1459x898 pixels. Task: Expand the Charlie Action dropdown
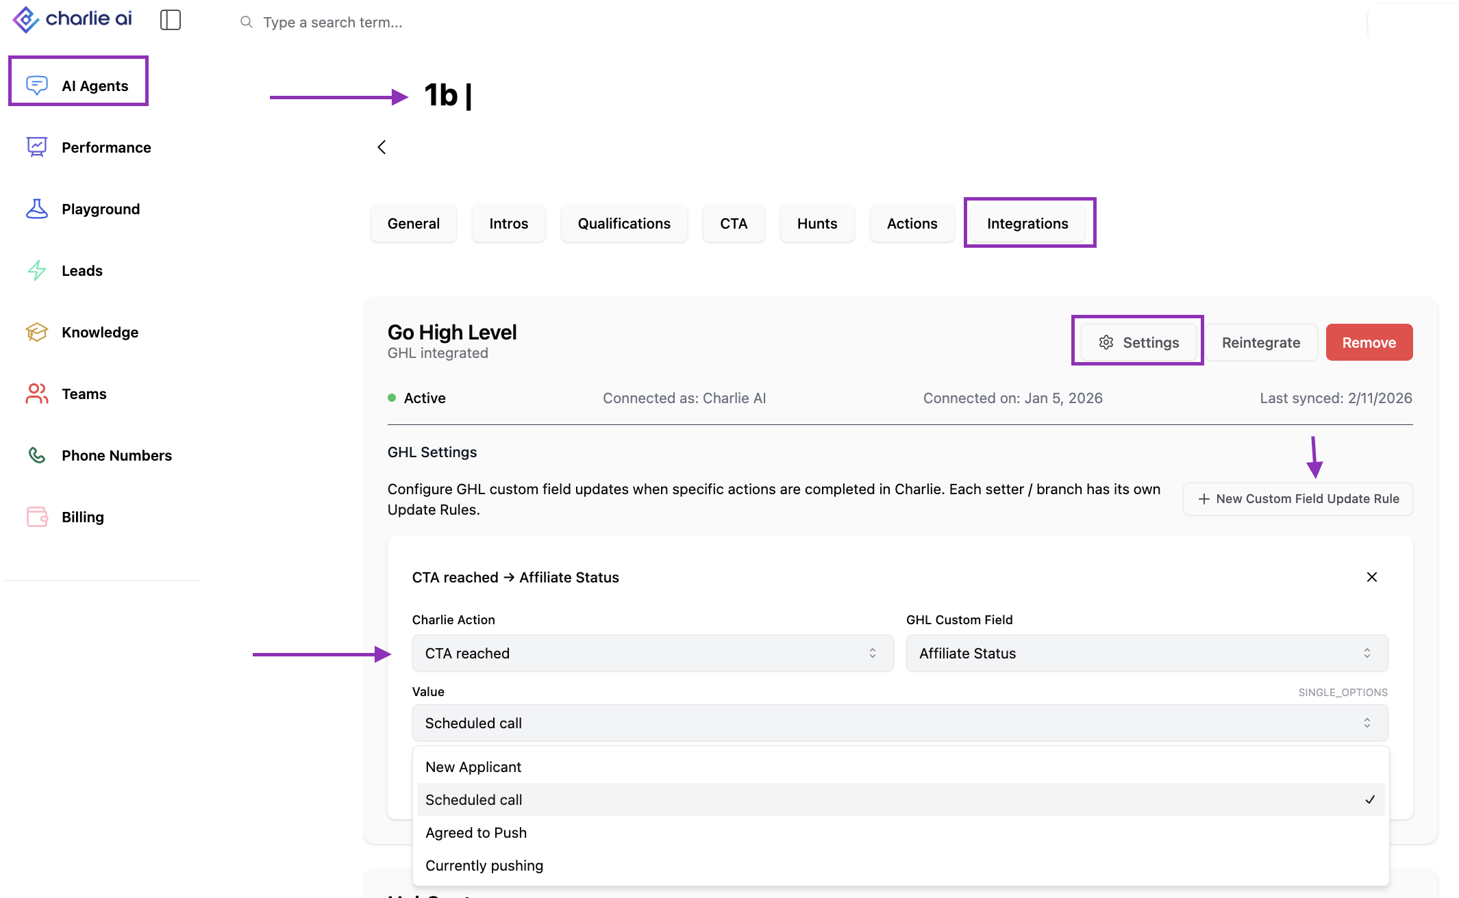(653, 653)
